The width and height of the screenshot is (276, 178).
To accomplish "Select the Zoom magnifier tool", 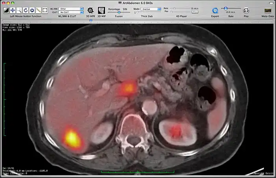I will point(19,10).
